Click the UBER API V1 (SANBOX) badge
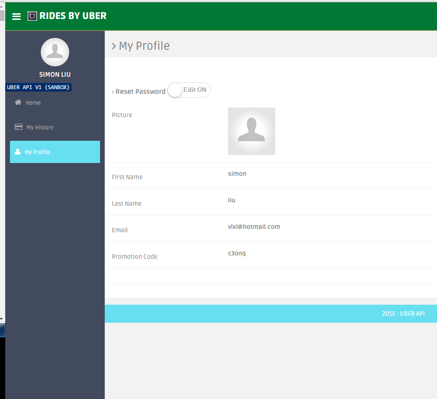This screenshot has width=437, height=399. click(x=38, y=87)
